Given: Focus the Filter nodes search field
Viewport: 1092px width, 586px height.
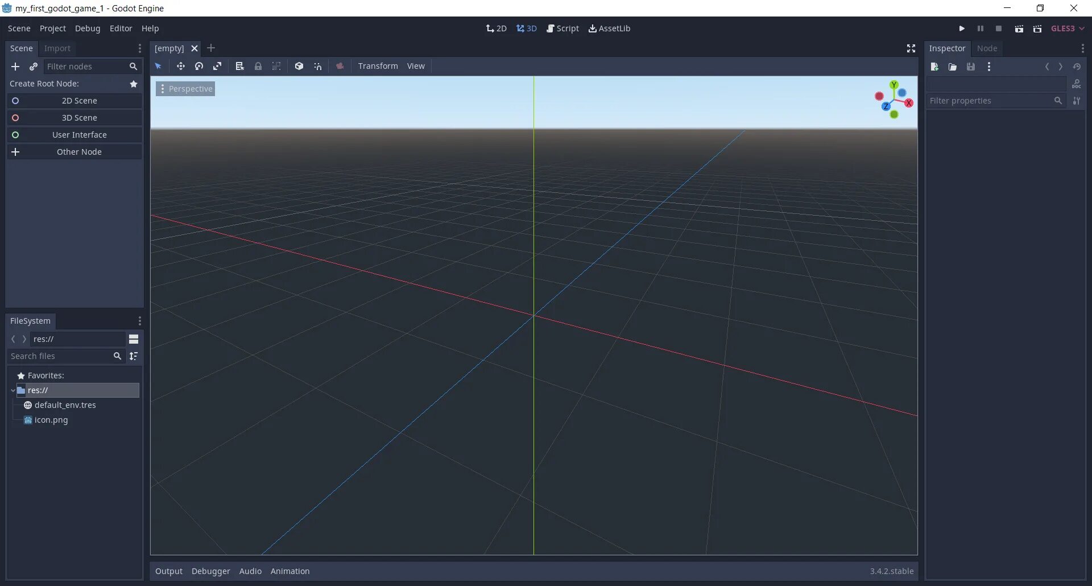Looking at the screenshot, I should (92, 67).
